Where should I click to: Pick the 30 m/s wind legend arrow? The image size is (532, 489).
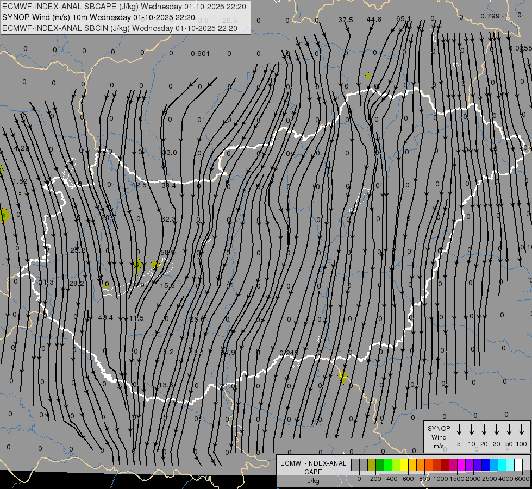[497, 430]
